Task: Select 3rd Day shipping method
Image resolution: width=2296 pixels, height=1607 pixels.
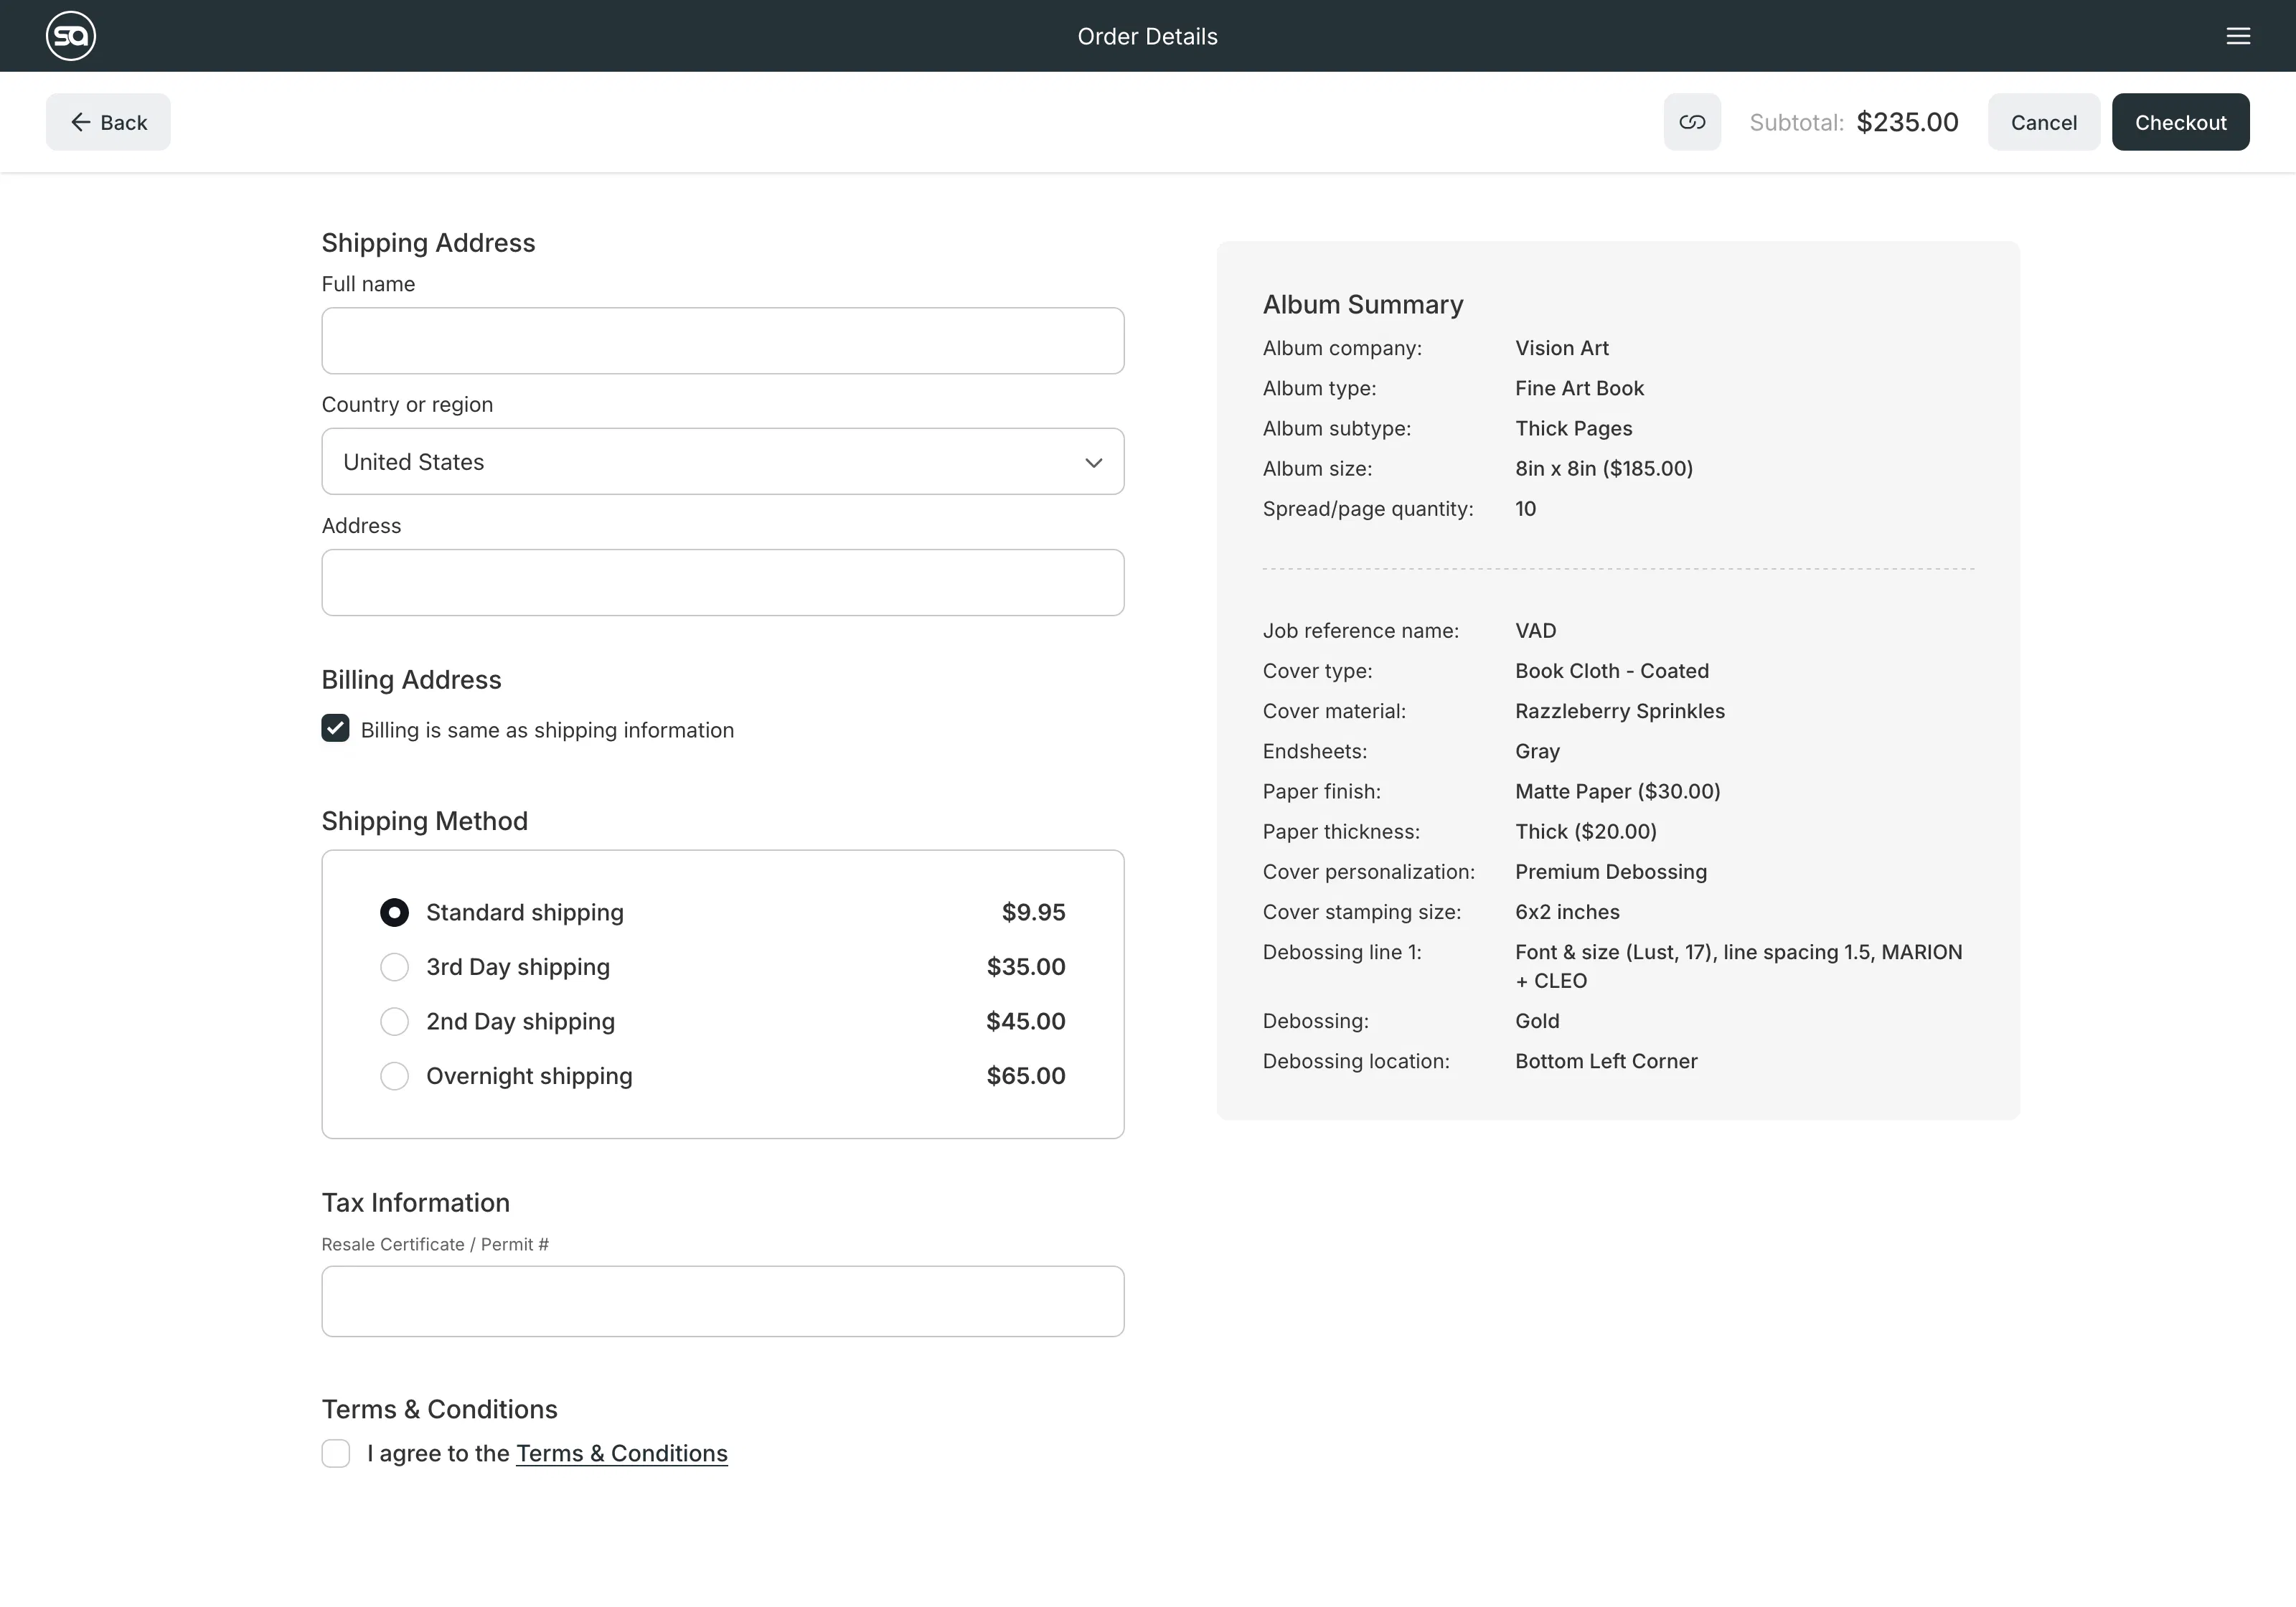Action: click(394, 966)
